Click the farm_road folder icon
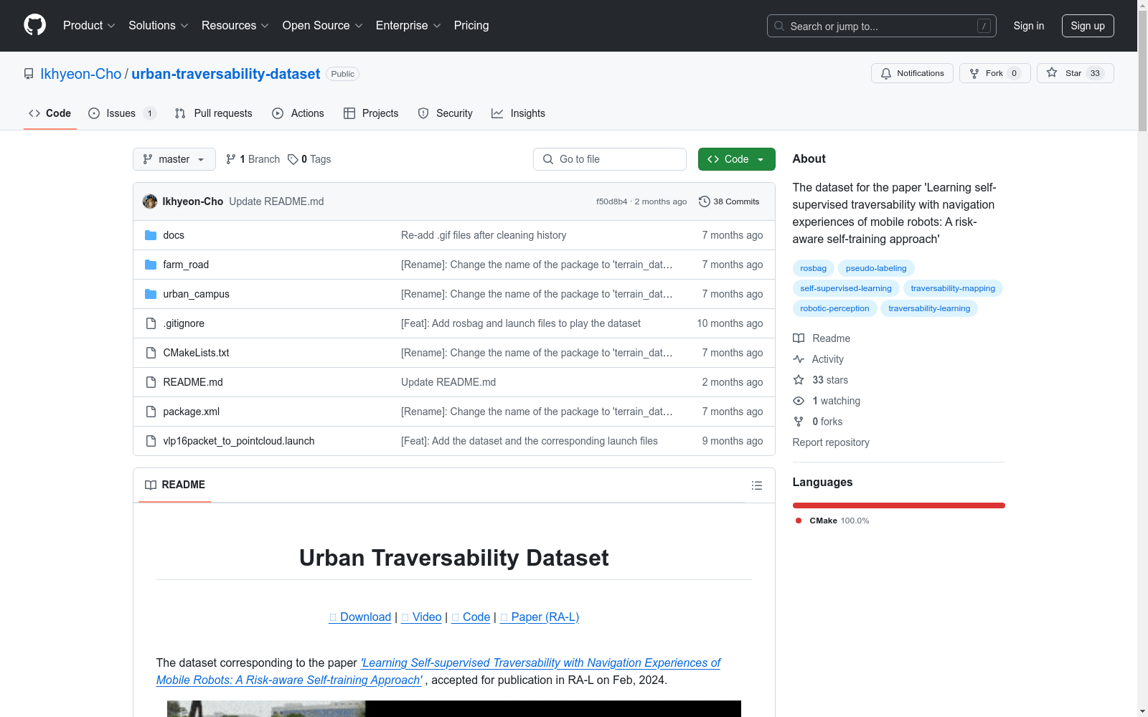 [151, 265]
